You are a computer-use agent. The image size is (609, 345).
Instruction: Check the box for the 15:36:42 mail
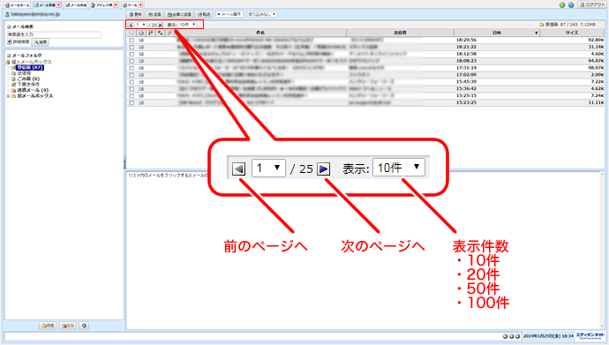click(x=132, y=89)
